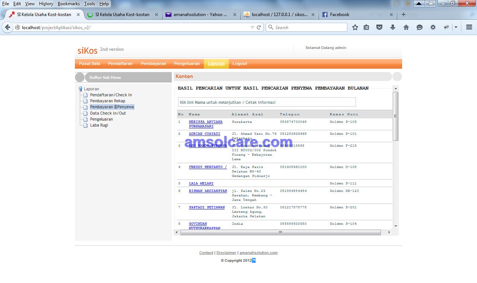Open the gear add-on icon in toolbar
Screen dimensions: 477x283
[x=433, y=27]
